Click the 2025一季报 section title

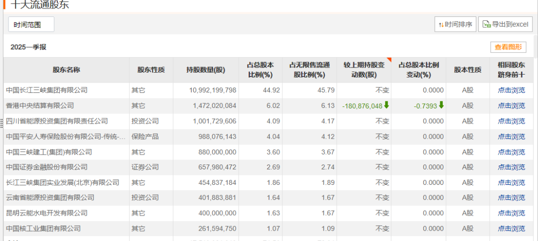pos(28,47)
